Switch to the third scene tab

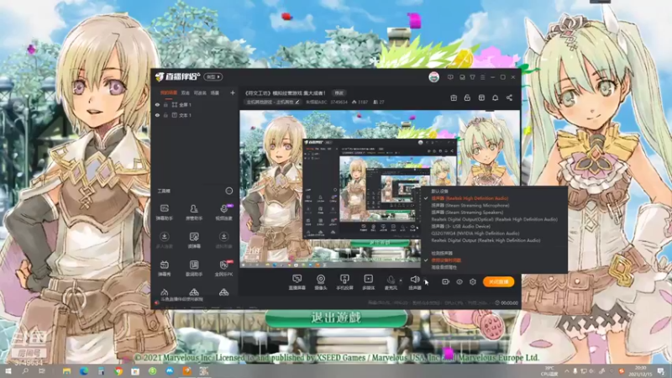(x=200, y=92)
